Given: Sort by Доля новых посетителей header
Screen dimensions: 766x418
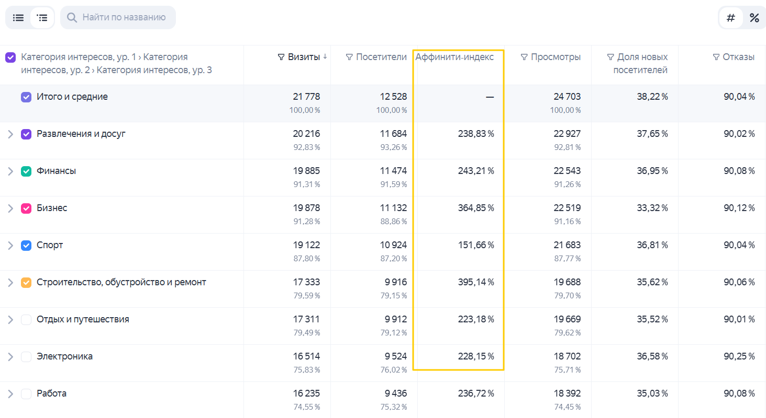Looking at the screenshot, I should pyautogui.click(x=641, y=63).
